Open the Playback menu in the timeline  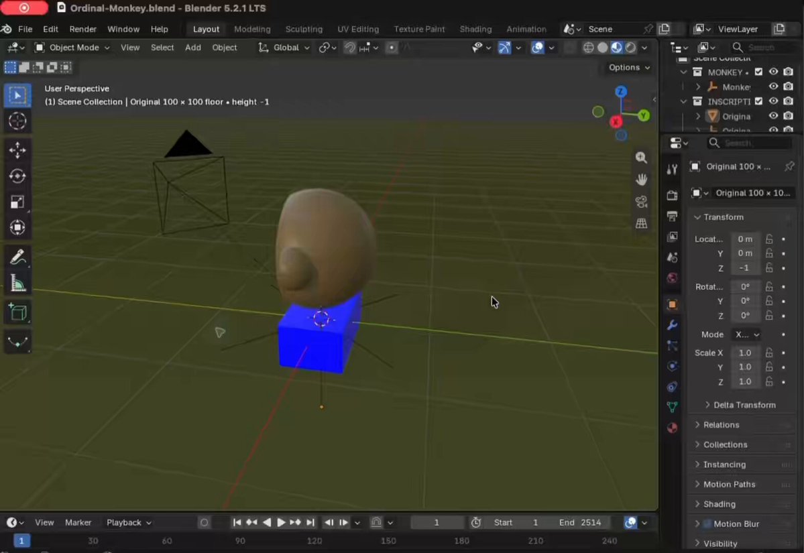point(129,522)
